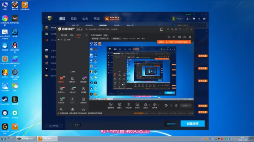Open the mail icon in game platform header
Screen dimensions: 254x142
pyautogui.click(x=194, y=19)
